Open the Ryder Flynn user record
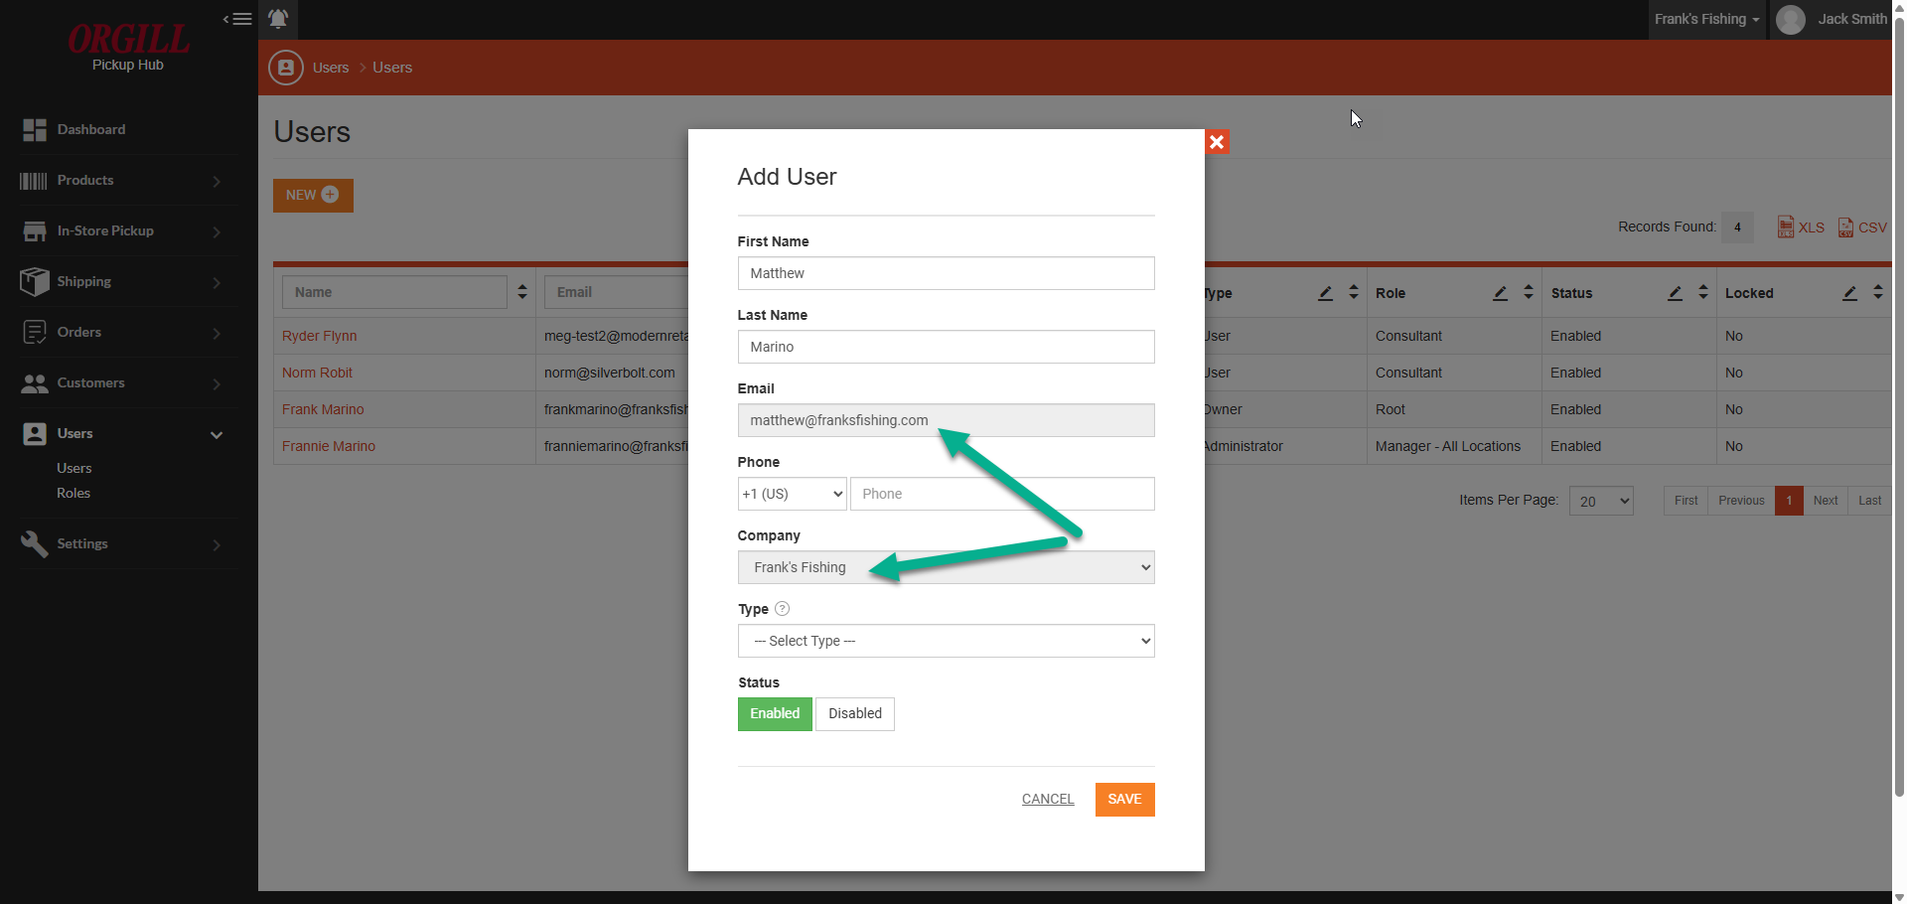The width and height of the screenshot is (1907, 904). [x=319, y=336]
